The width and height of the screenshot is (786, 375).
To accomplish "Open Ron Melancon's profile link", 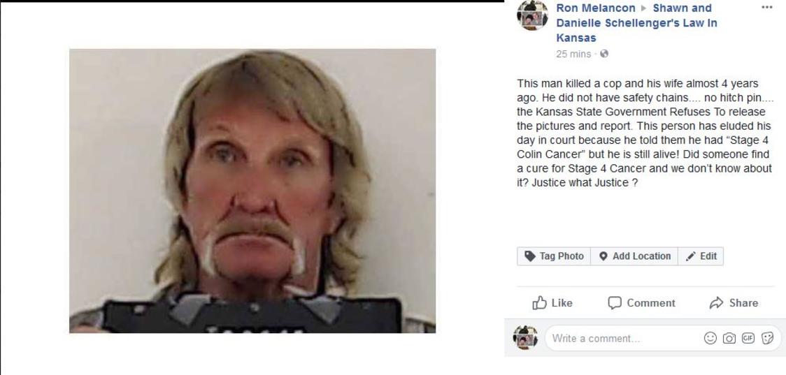I will pyautogui.click(x=596, y=8).
